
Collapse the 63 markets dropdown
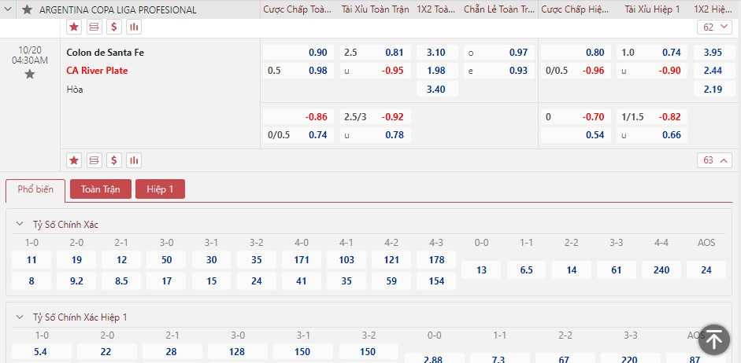pos(714,161)
